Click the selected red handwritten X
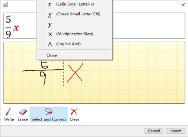188x137 pixels. click(75, 73)
